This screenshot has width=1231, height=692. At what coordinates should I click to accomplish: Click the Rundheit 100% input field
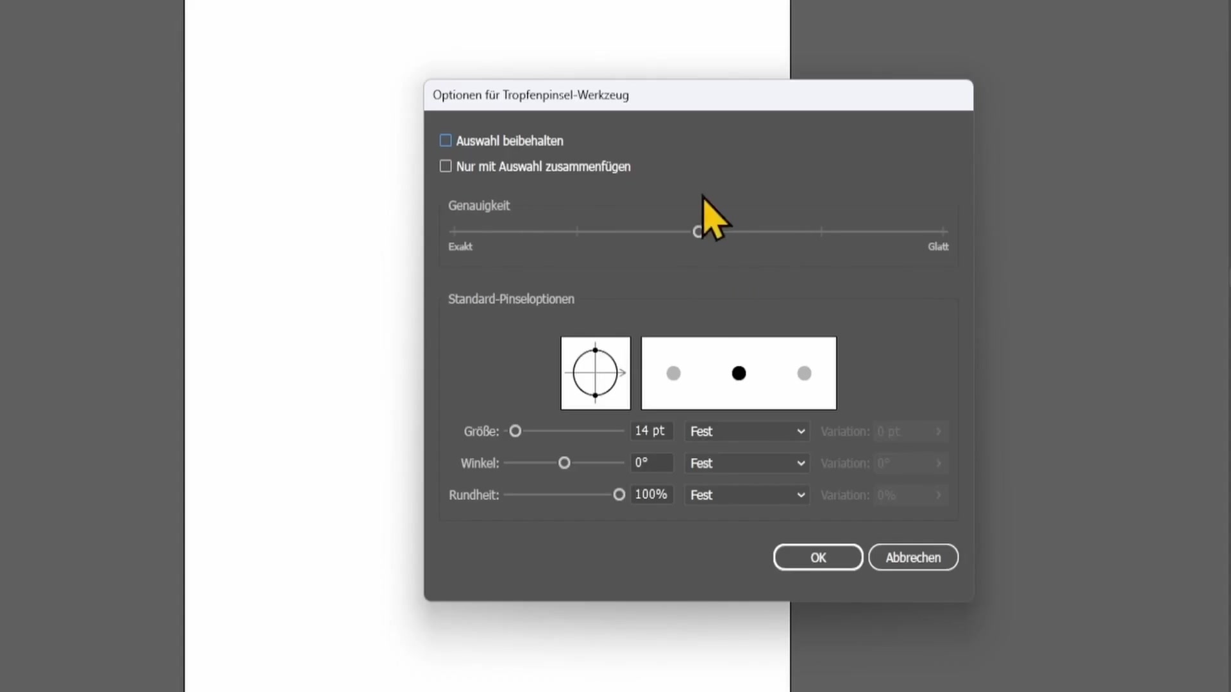pos(651,495)
